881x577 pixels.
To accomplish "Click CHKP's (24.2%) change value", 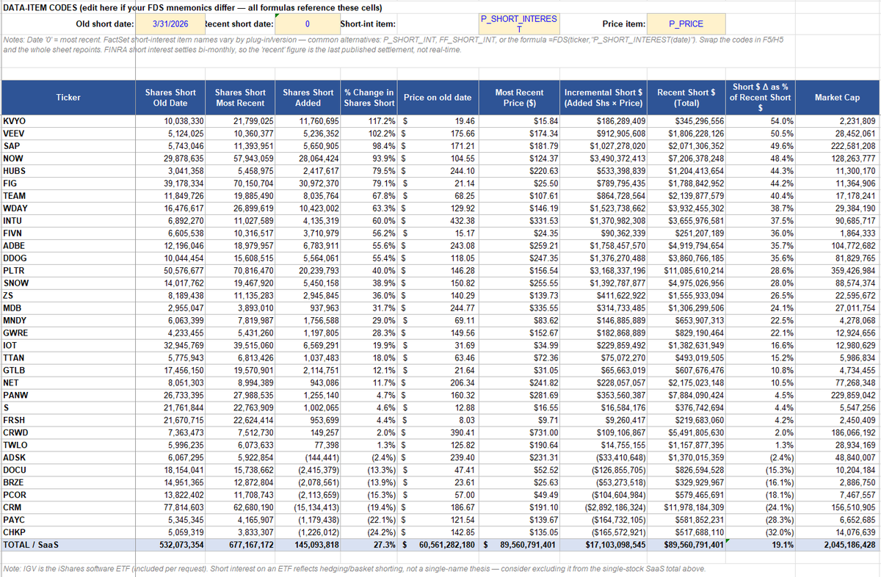I will pyautogui.click(x=369, y=532).
